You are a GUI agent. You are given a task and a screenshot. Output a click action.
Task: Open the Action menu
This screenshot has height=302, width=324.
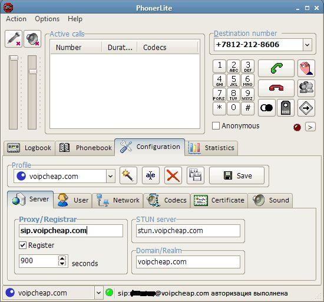click(x=16, y=19)
